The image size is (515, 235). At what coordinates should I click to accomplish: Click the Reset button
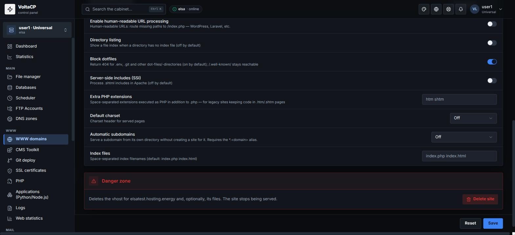pyautogui.click(x=470, y=223)
